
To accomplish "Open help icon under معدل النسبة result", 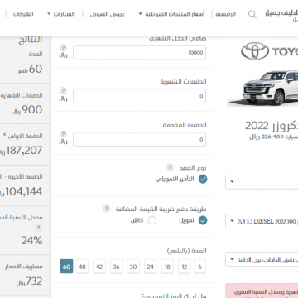I will coord(38,228).
